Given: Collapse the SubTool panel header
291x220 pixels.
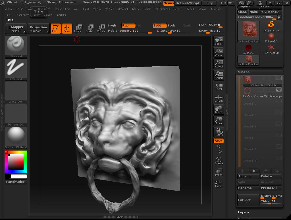Looking at the screenshot, I should point(260,72).
